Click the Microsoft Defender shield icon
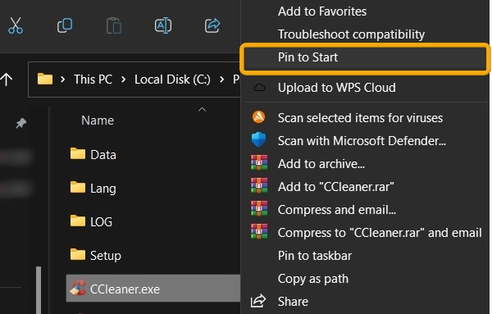 pyautogui.click(x=259, y=140)
